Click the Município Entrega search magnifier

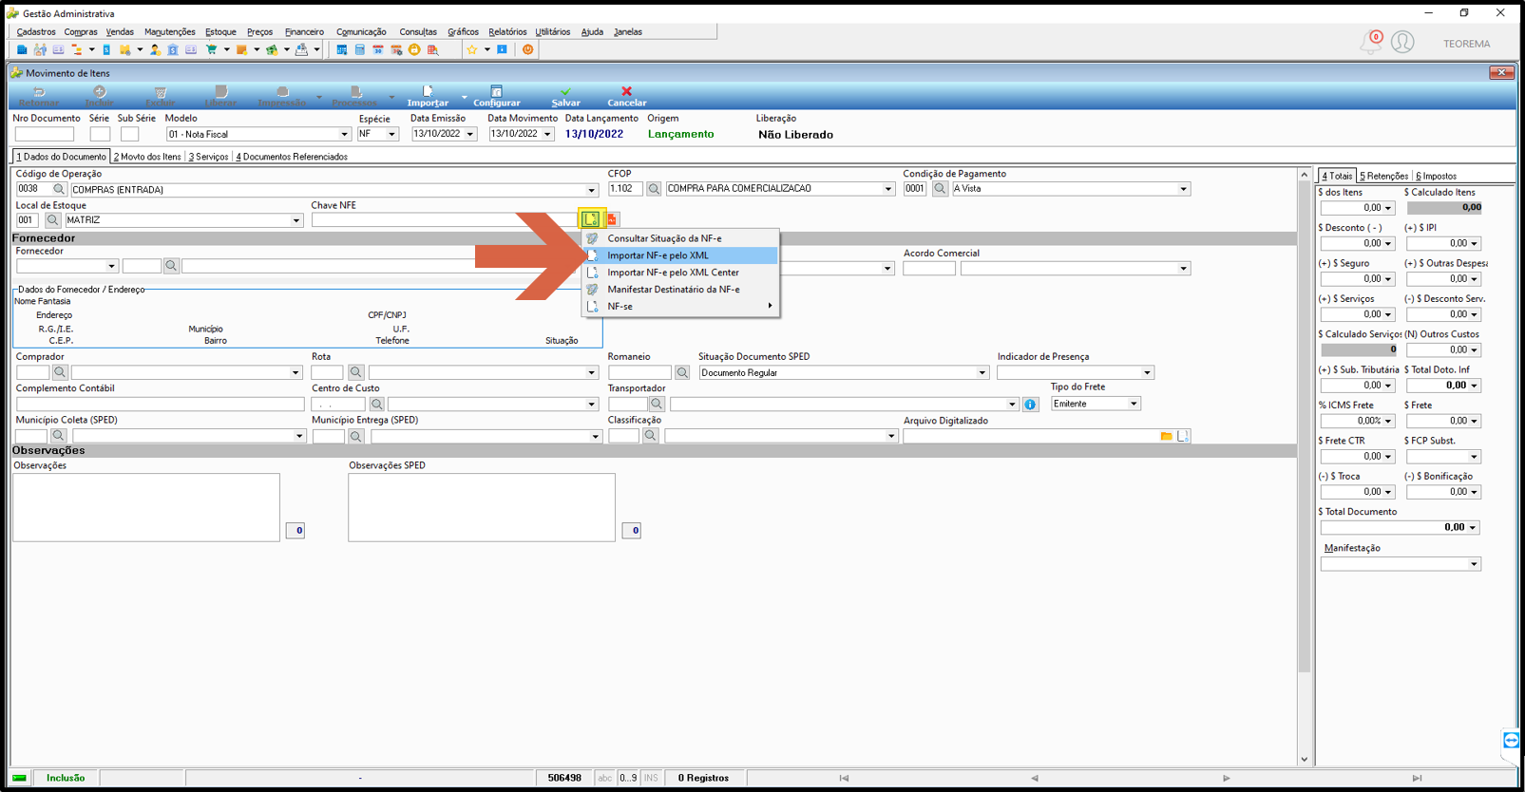(x=355, y=436)
